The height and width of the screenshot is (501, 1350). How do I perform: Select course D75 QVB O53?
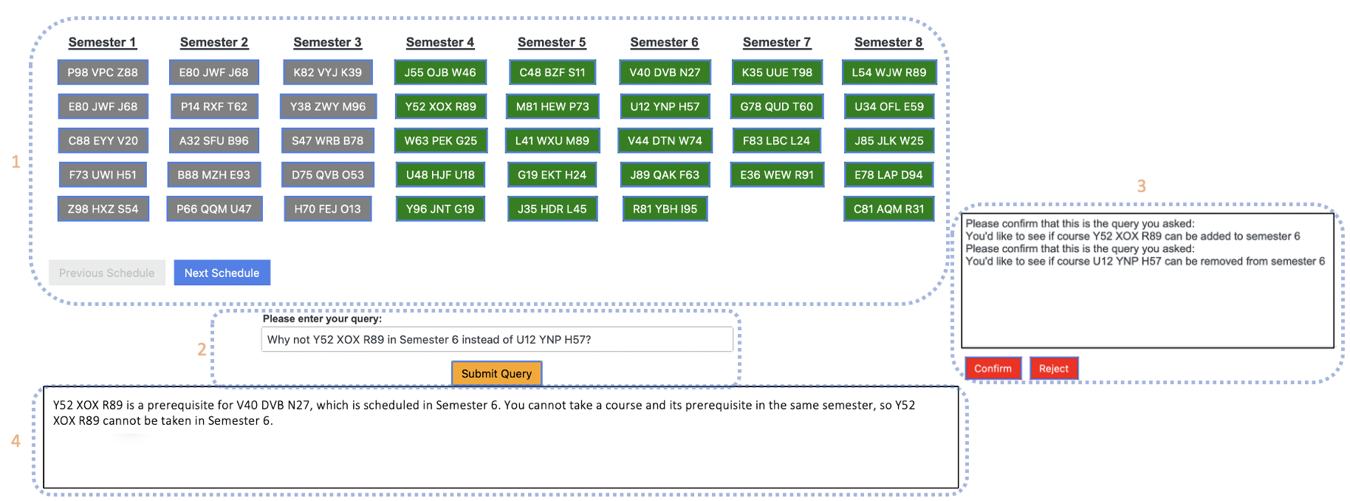(x=328, y=174)
